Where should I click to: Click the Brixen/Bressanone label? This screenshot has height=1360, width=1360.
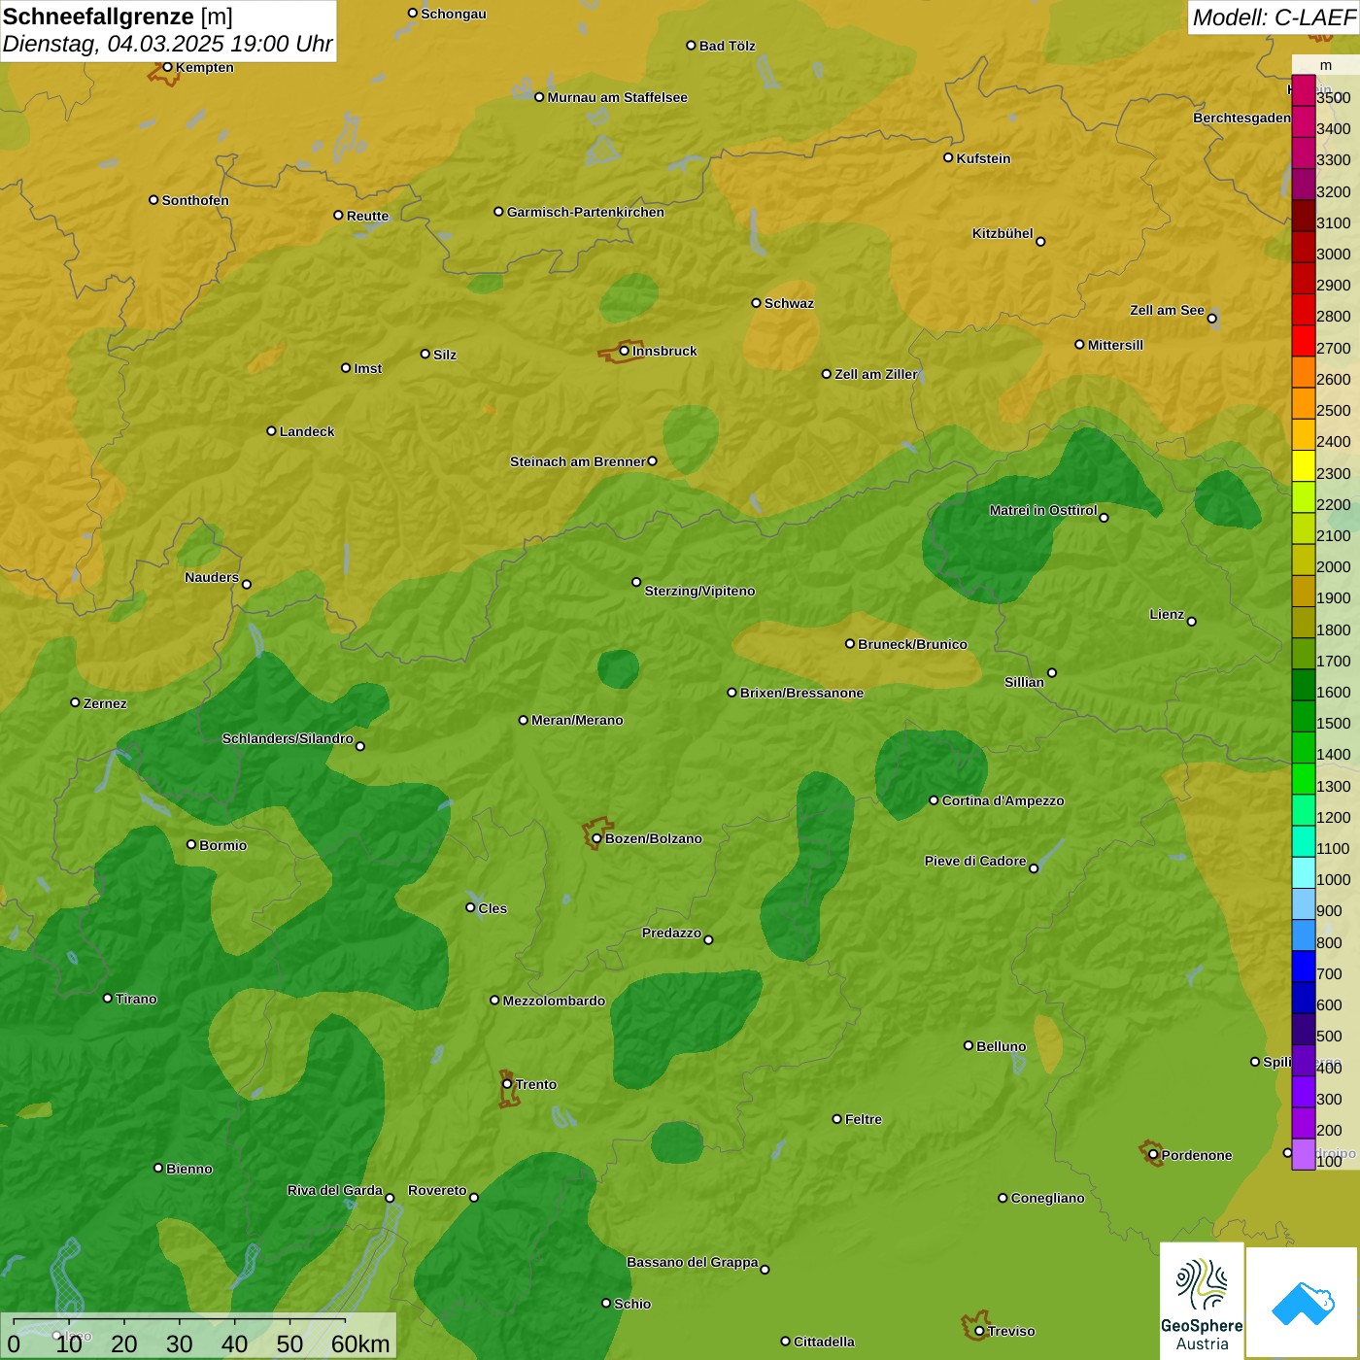pyautogui.click(x=801, y=693)
